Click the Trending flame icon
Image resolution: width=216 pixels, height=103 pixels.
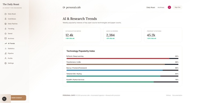click(6, 29)
